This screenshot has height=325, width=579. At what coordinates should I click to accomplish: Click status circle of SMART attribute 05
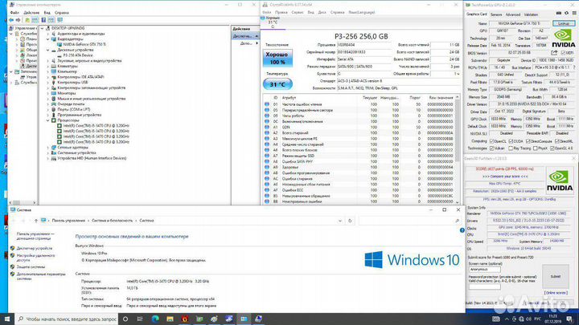tap(267, 110)
